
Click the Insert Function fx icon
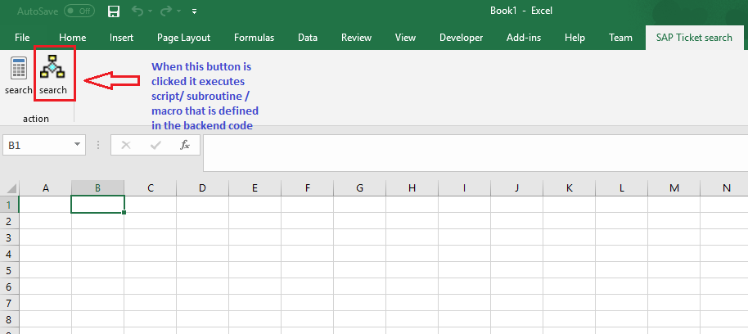(x=185, y=145)
